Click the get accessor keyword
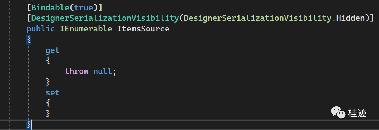Screen dimensions: 379x130 pos(53,50)
